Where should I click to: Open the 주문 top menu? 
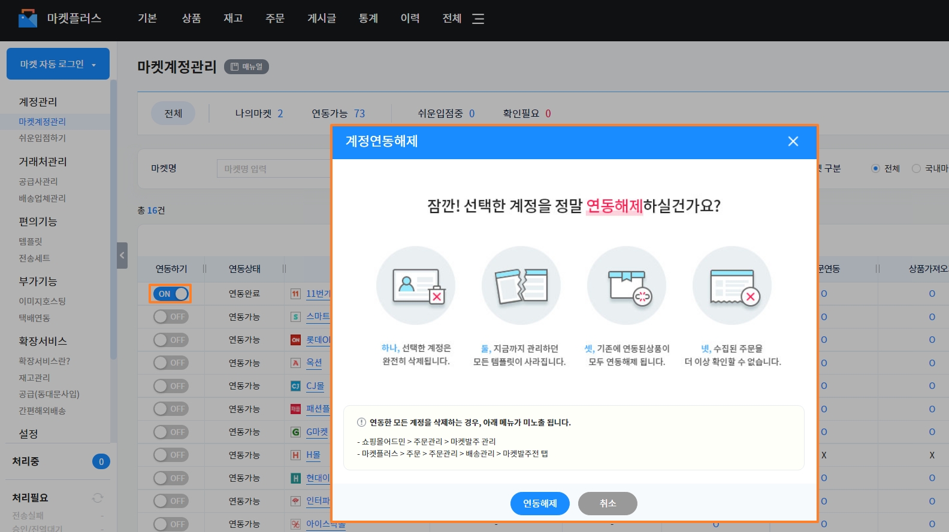[275, 19]
